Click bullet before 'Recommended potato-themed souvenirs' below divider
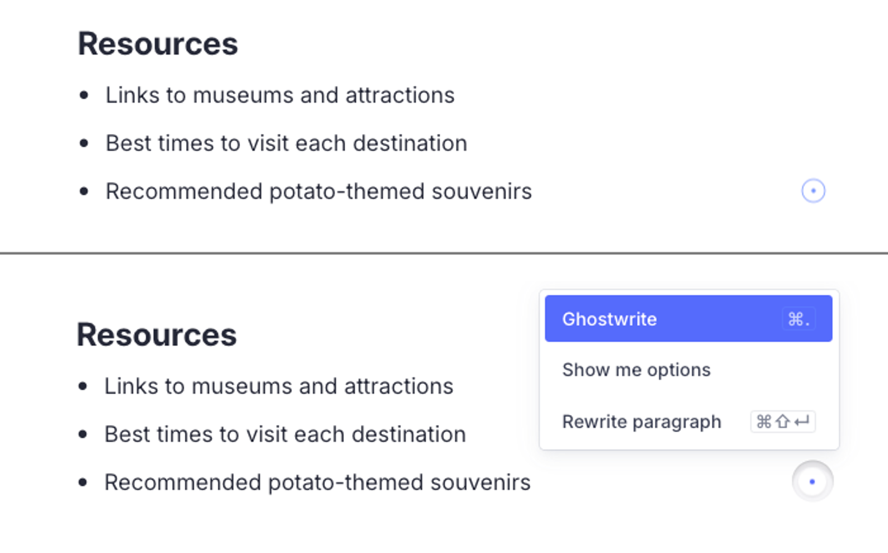The height and width of the screenshot is (553, 888). [x=83, y=482]
